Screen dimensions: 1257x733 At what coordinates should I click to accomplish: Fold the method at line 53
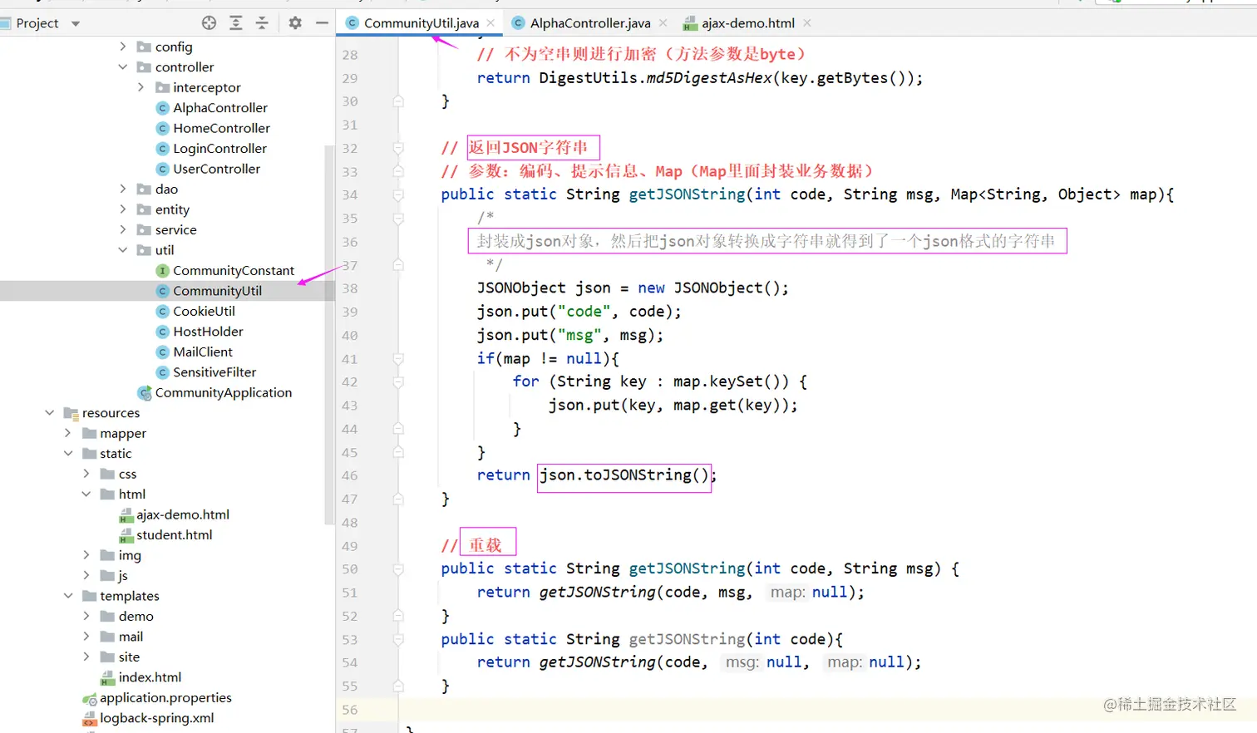[x=398, y=639]
